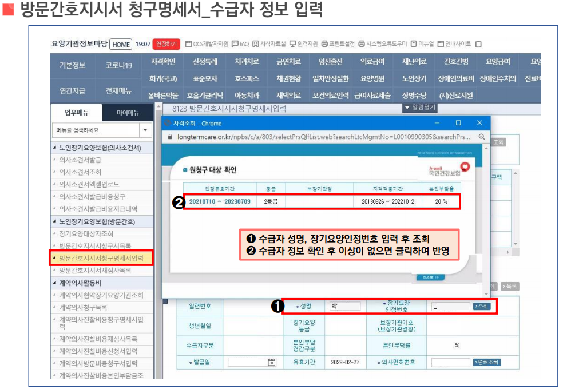Open the 의료급여 menu item

coord(372,62)
